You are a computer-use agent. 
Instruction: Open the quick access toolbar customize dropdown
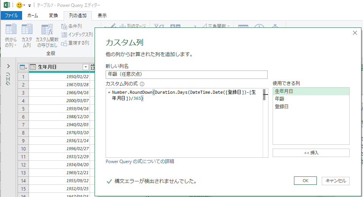coord(29,6)
